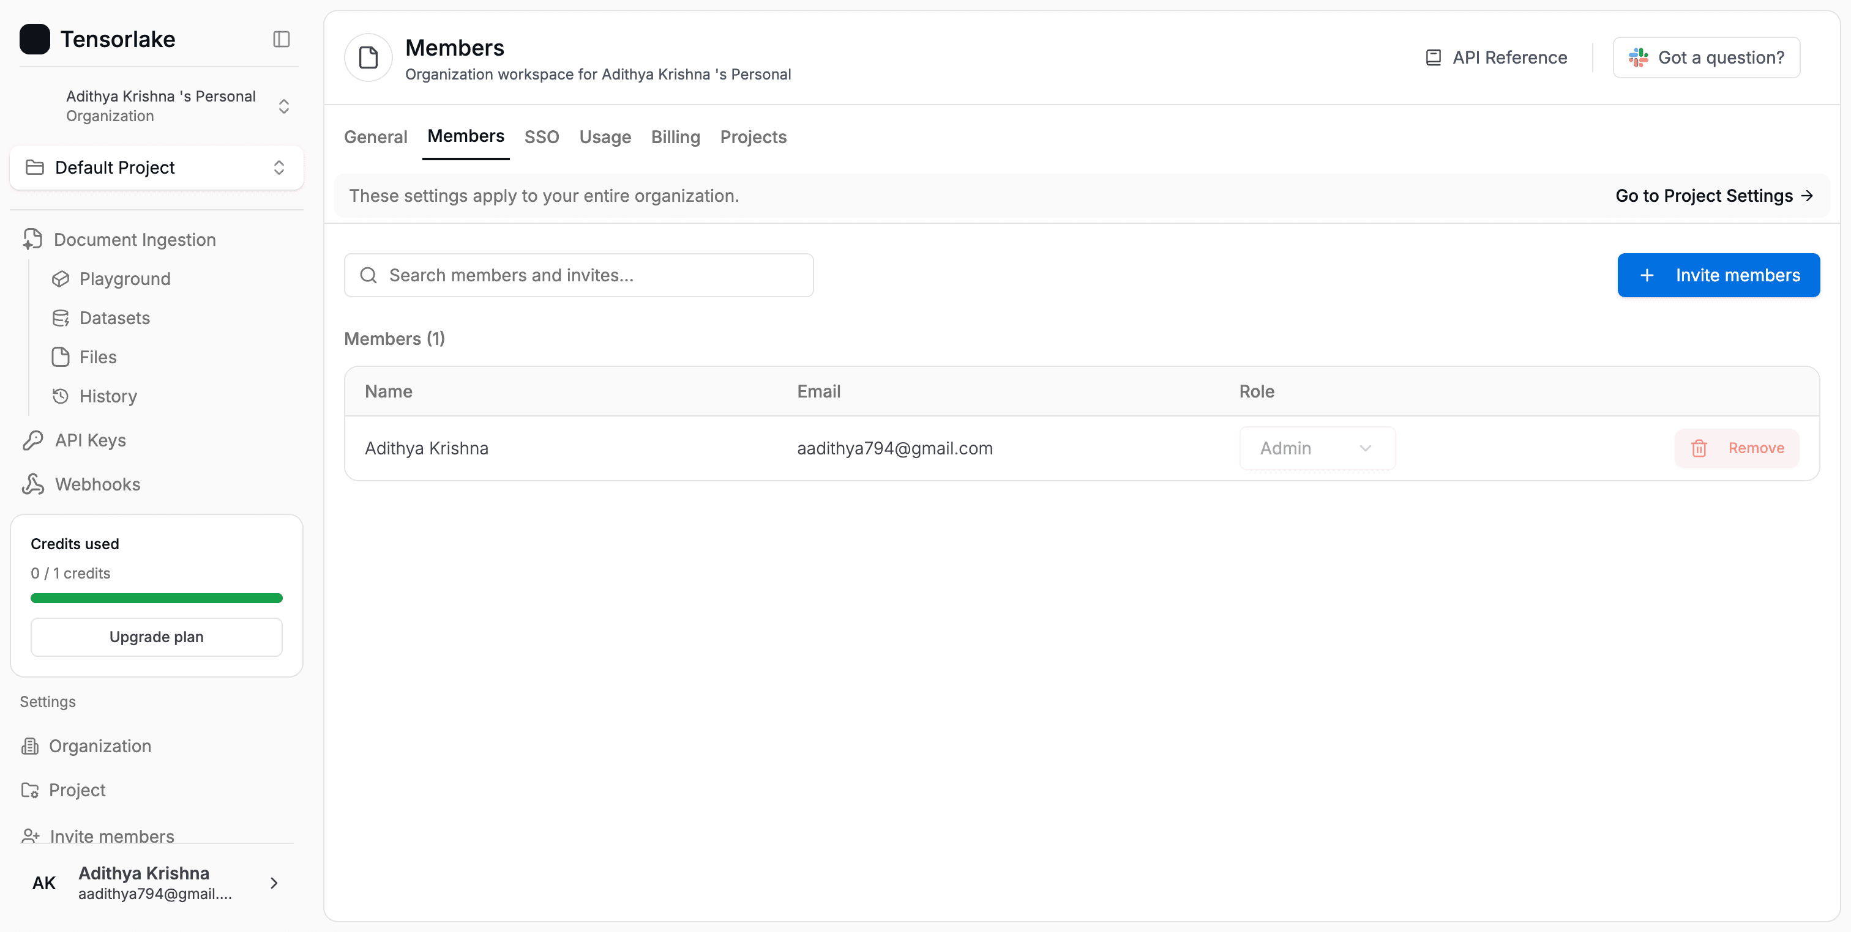Click the search magnifier icon
Screen dimensions: 1851x932
368,275
